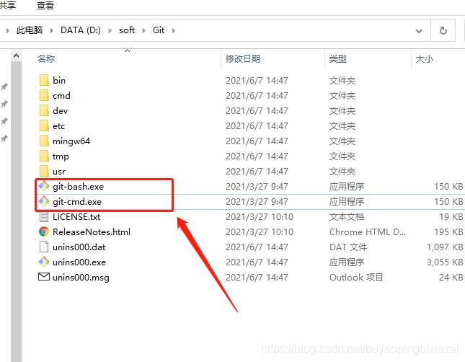Image resolution: width=465 pixels, height=362 pixels.
Task: Expand the chevron after soft in path
Action: [143, 30]
